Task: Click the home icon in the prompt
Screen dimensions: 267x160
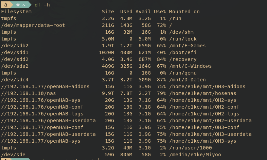Action: [18, 5]
